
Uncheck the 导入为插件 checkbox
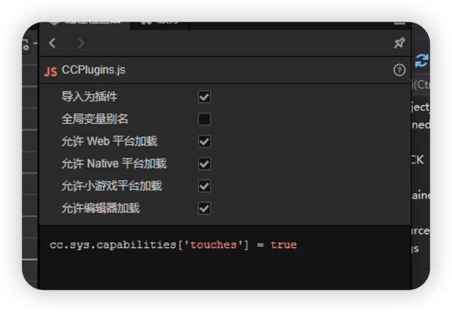[x=204, y=97]
